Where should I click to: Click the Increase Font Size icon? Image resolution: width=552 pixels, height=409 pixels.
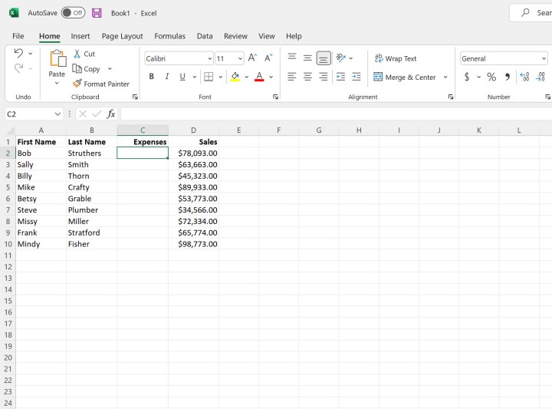click(x=252, y=58)
